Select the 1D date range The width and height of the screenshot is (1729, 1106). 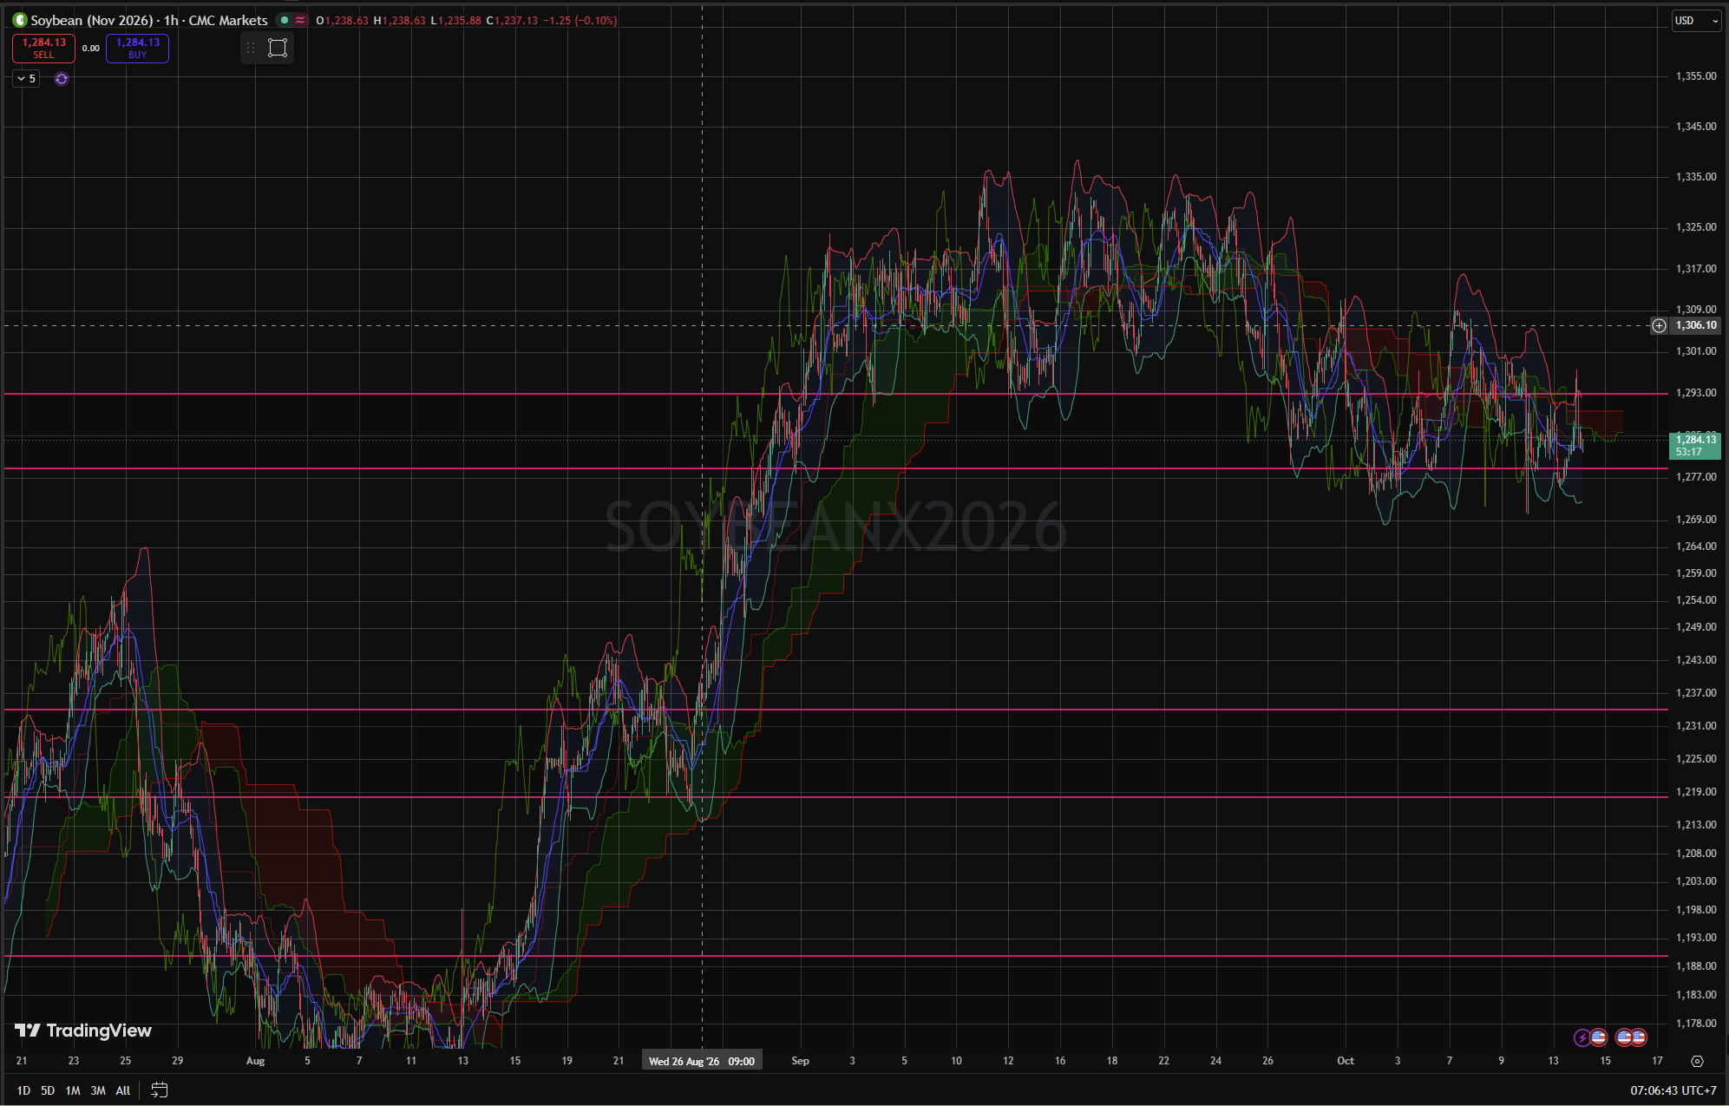(x=23, y=1090)
